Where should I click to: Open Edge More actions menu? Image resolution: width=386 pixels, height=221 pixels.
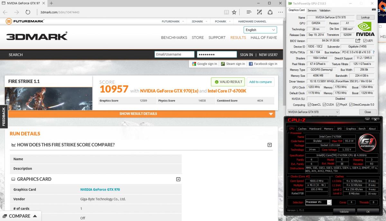coord(281,12)
